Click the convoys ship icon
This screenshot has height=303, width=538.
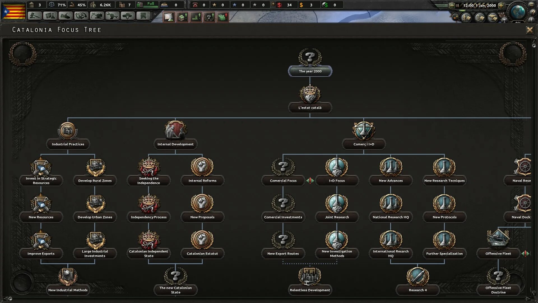point(164,5)
